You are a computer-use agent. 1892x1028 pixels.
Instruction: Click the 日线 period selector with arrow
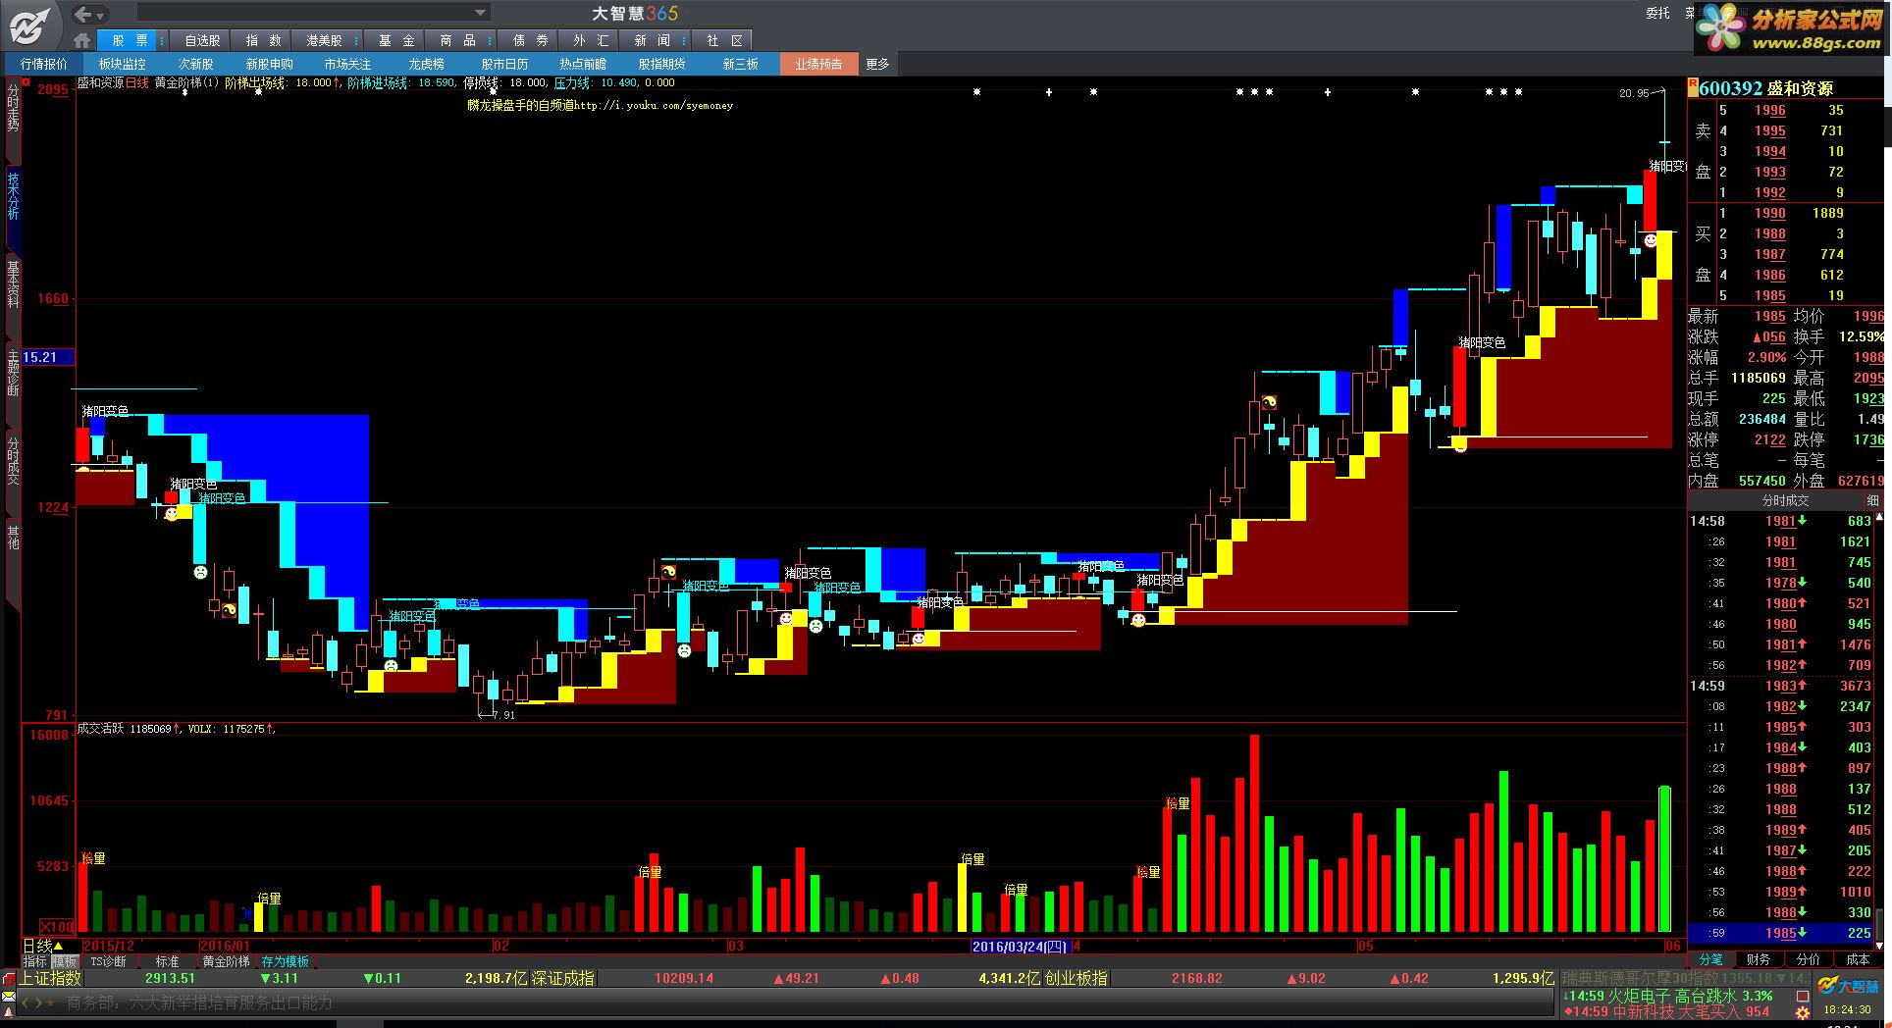click(x=43, y=946)
